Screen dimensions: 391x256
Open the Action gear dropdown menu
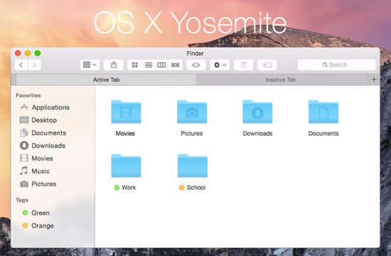point(220,65)
